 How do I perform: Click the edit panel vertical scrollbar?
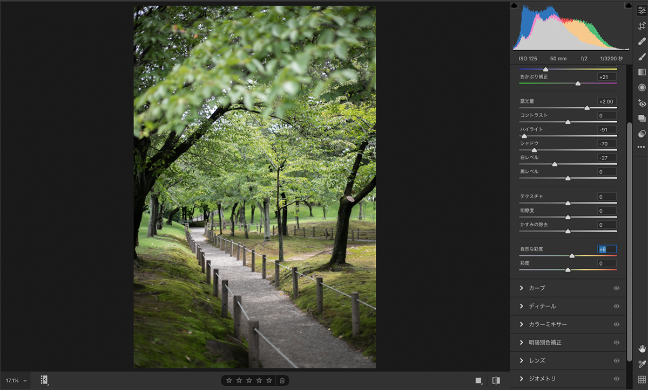coord(629,242)
